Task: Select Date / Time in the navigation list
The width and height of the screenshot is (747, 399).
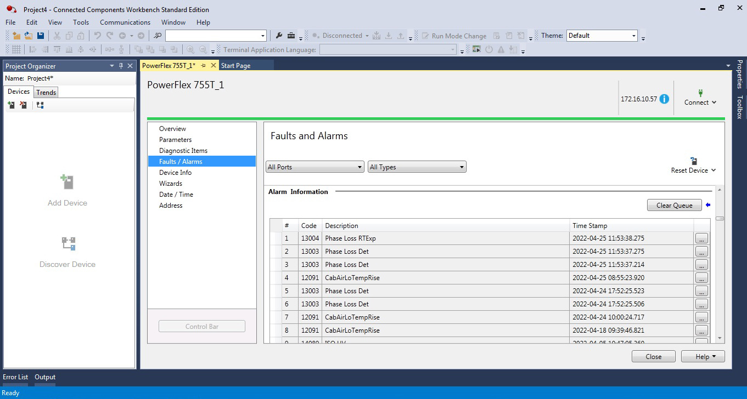Action: click(x=176, y=195)
